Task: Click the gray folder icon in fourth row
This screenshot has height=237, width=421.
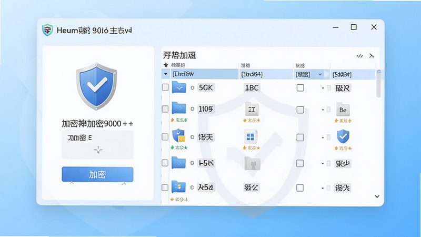Action: 253,163
